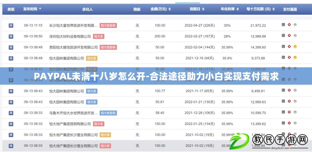Sort by the 每十万扣款 (元) column arrows
The image size is (312, 152).
click(274, 9)
